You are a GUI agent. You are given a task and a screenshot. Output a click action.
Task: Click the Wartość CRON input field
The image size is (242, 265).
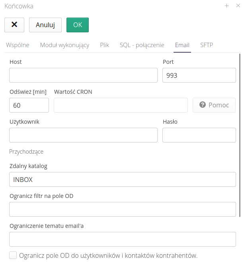click(121, 105)
